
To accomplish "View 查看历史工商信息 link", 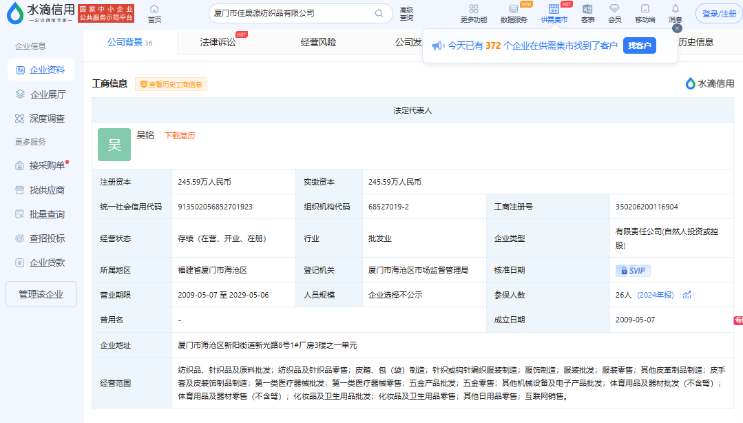I will click(171, 84).
